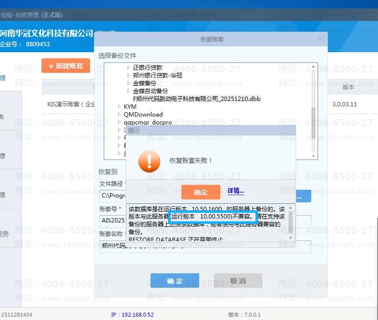Viewport: 378px width, 320px height.
Task: Close the 恢复账套 dialog window
Action: tap(320, 39)
